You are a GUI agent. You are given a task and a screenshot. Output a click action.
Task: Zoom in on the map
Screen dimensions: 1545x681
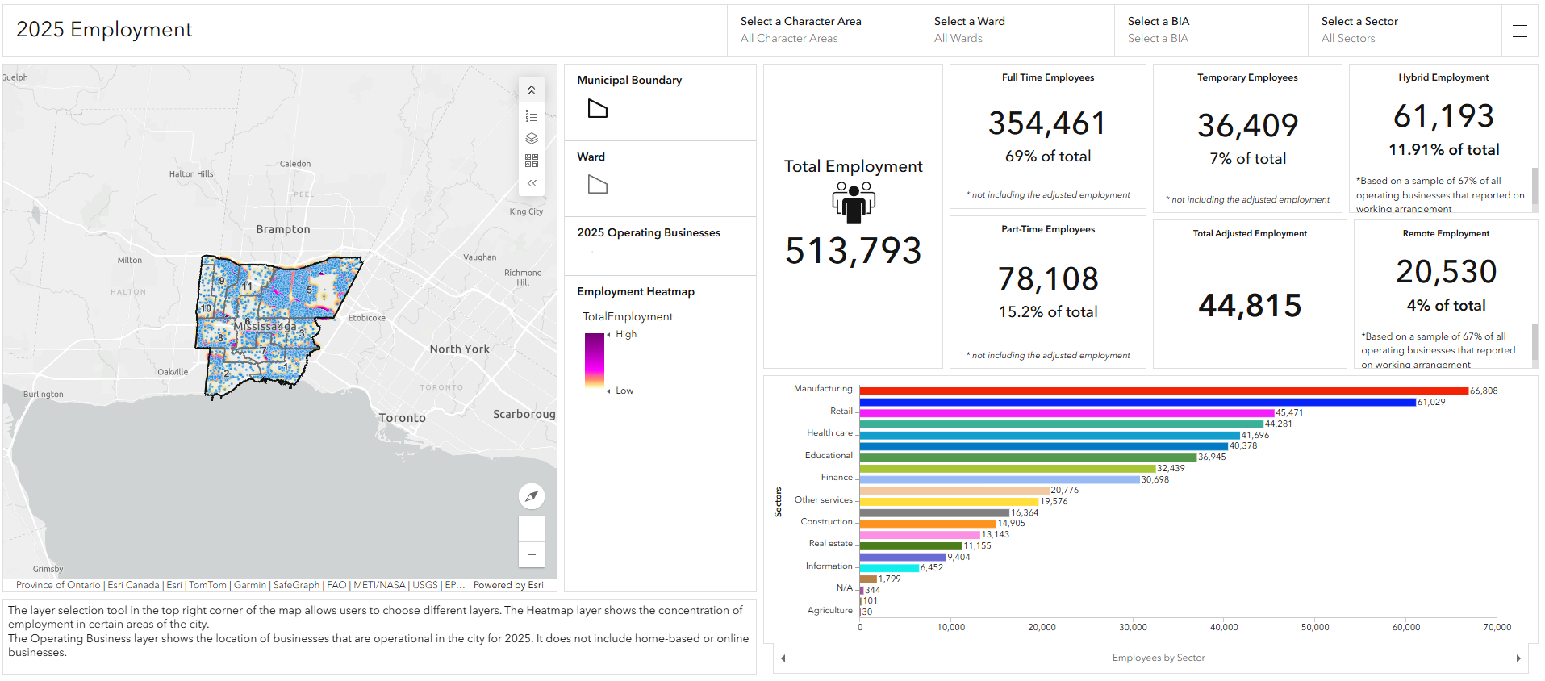tap(532, 529)
